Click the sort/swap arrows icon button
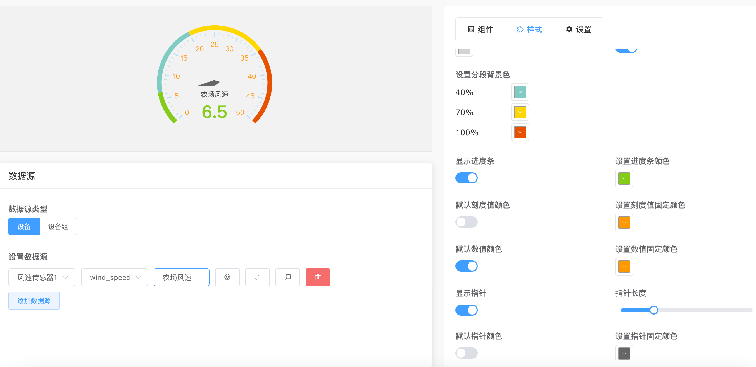The image size is (756, 367). (257, 277)
